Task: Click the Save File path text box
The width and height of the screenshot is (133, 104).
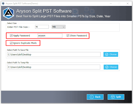Action: point(54,54)
